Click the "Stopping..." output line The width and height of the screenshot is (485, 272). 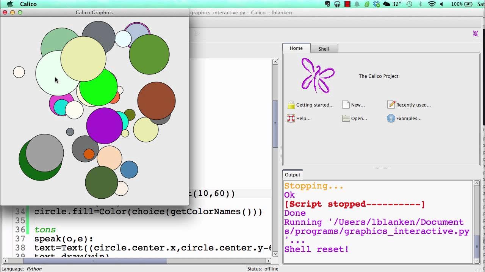[314, 186]
